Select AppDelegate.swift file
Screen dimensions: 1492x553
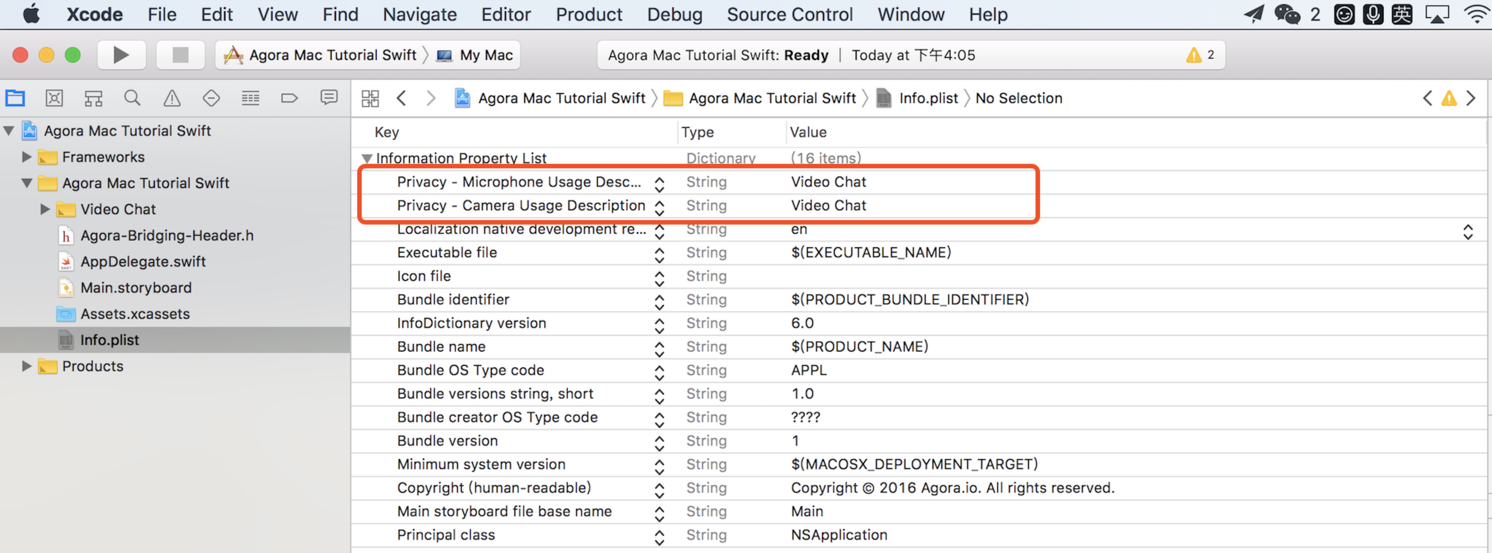[x=143, y=261]
